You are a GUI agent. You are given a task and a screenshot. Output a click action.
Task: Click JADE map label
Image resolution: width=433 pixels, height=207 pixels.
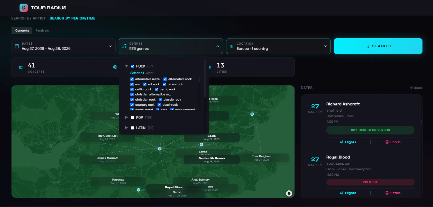[x=212, y=137]
